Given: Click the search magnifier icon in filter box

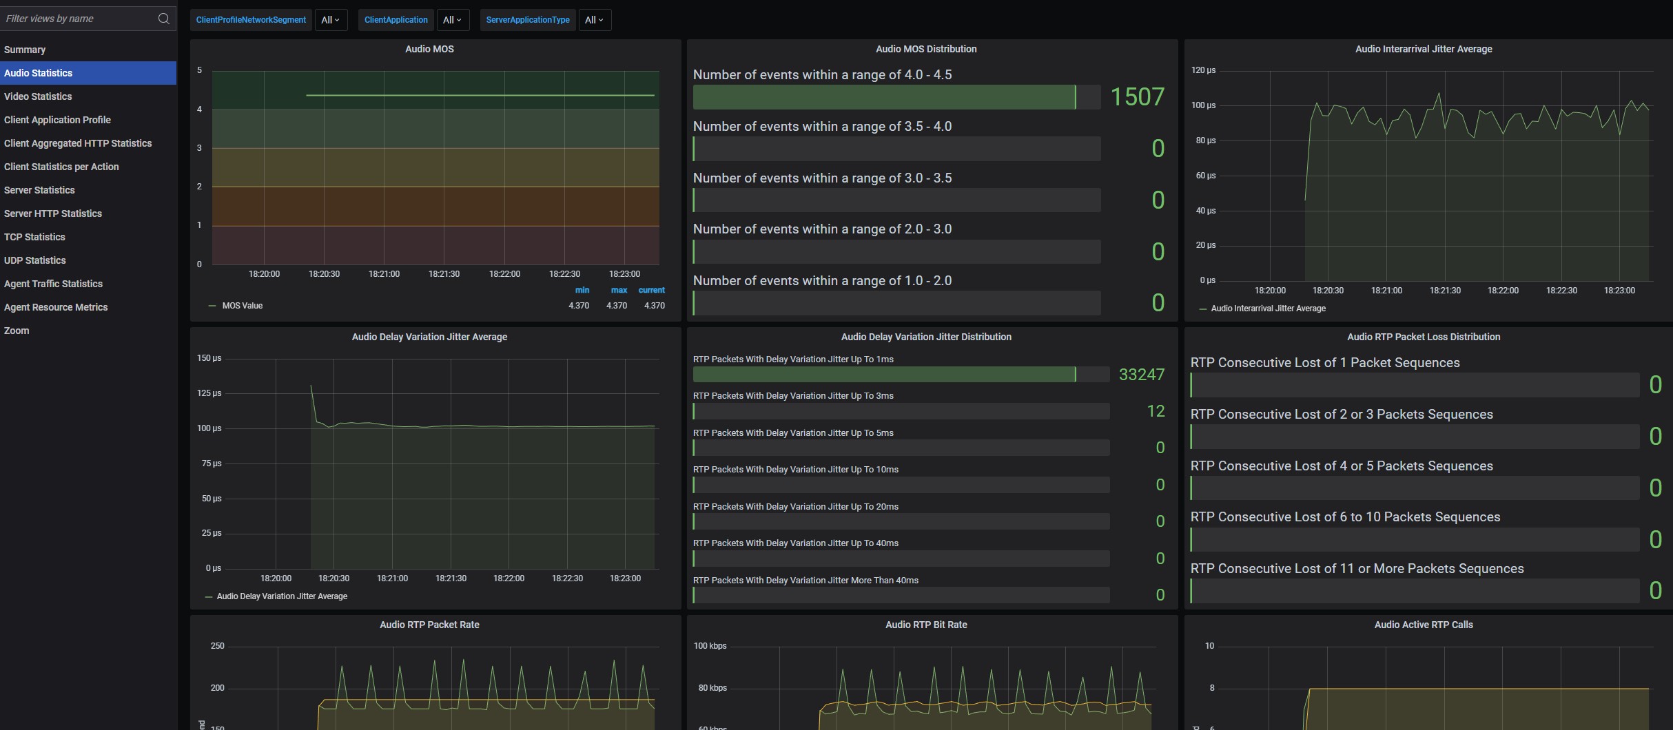Looking at the screenshot, I should 163,19.
